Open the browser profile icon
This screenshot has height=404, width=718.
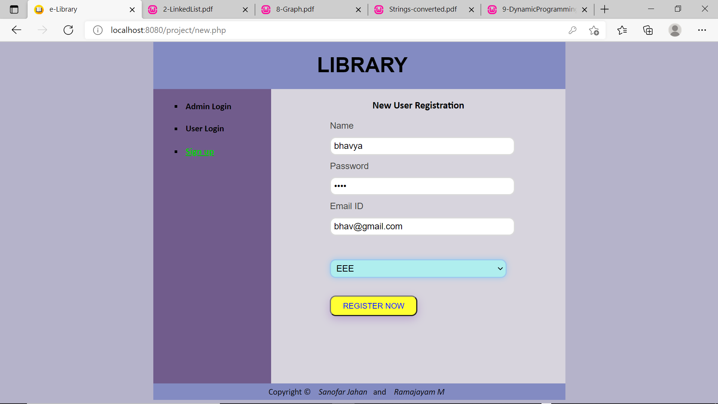[675, 30]
